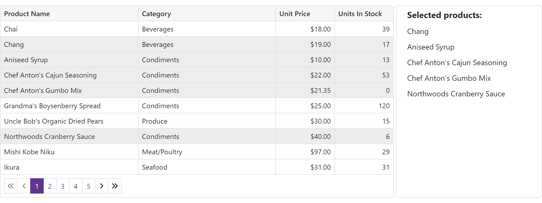Click the next page arrow icon

tap(102, 186)
